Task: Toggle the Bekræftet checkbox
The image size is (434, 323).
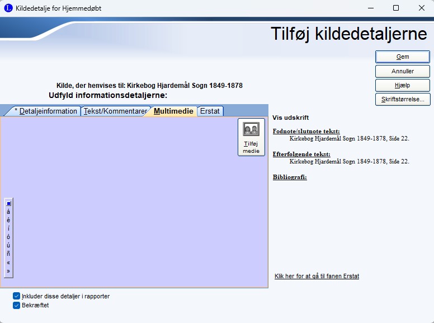Action: coord(16,305)
